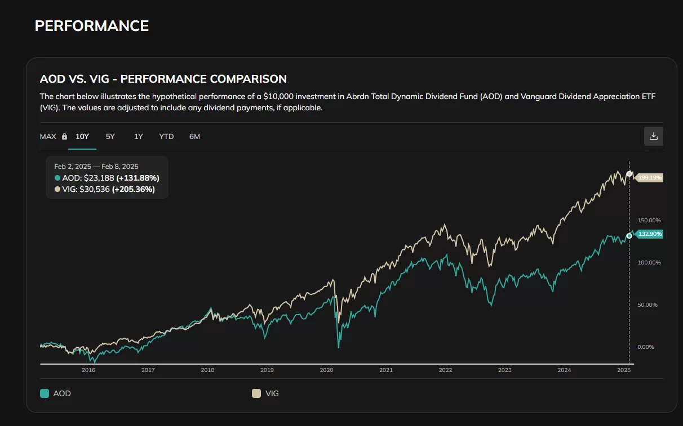Click the 2017 label on the time axis
The height and width of the screenshot is (426, 683).
(x=148, y=370)
